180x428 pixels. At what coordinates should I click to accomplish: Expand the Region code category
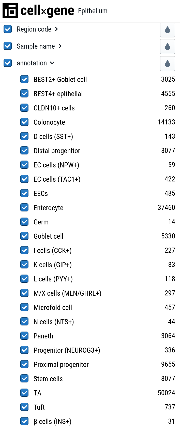pyautogui.click(x=56, y=29)
